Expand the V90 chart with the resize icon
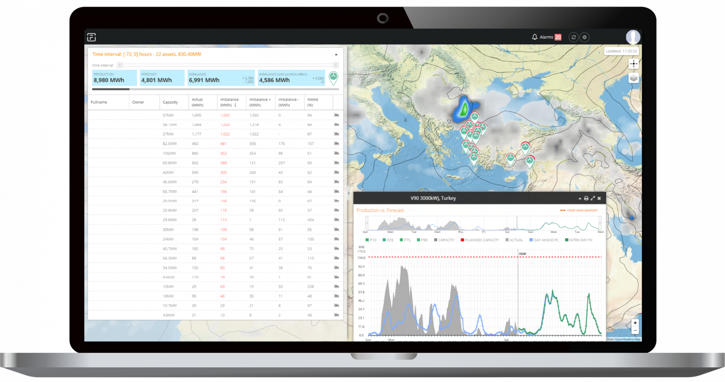 pyautogui.click(x=593, y=198)
